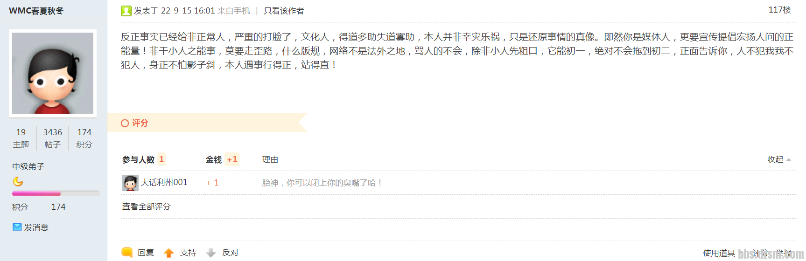Click the orange 回复 speech bubble icon
Image resolution: width=806 pixels, height=261 pixels.
(x=127, y=252)
